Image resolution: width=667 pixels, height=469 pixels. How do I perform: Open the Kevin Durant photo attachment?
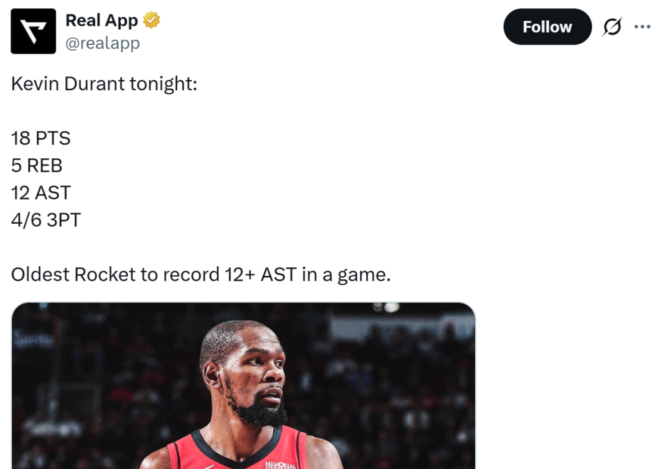click(x=243, y=386)
